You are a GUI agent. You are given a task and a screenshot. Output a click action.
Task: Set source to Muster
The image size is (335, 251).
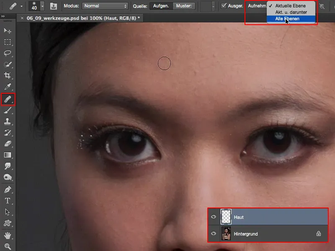tap(184, 6)
